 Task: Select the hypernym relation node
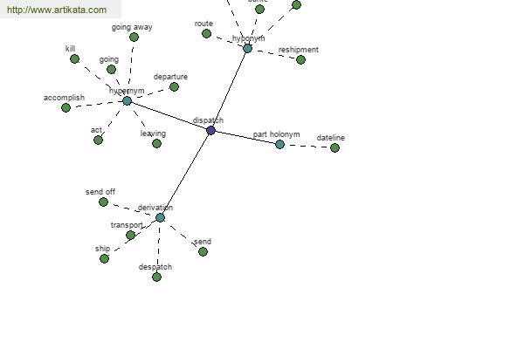(x=128, y=101)
